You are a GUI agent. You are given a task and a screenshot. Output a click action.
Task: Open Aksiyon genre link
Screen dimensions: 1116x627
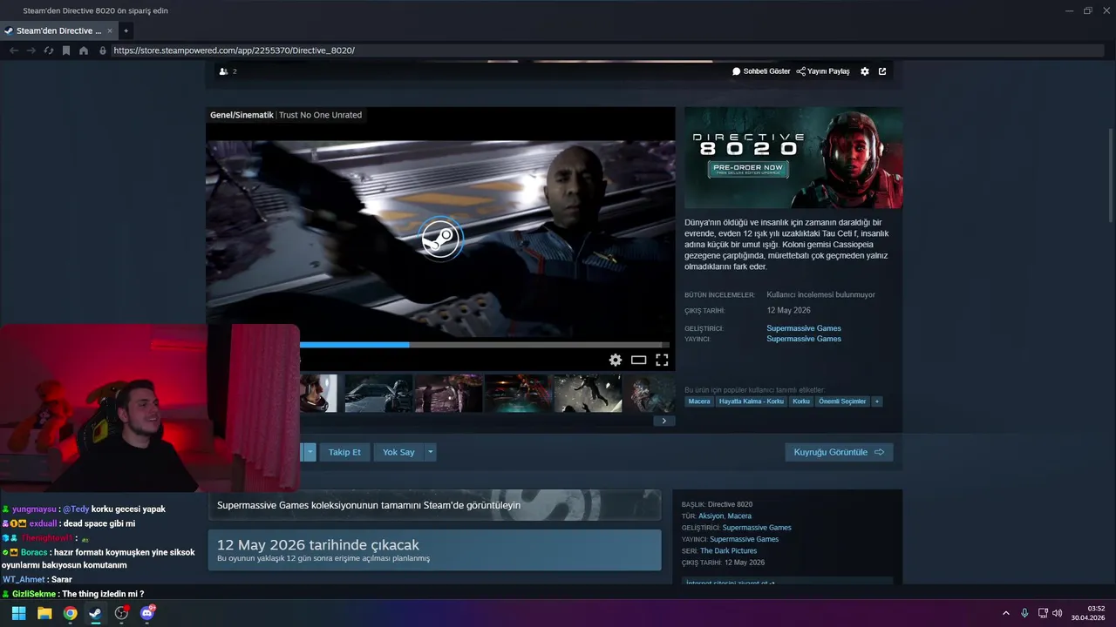pos(711,516)
